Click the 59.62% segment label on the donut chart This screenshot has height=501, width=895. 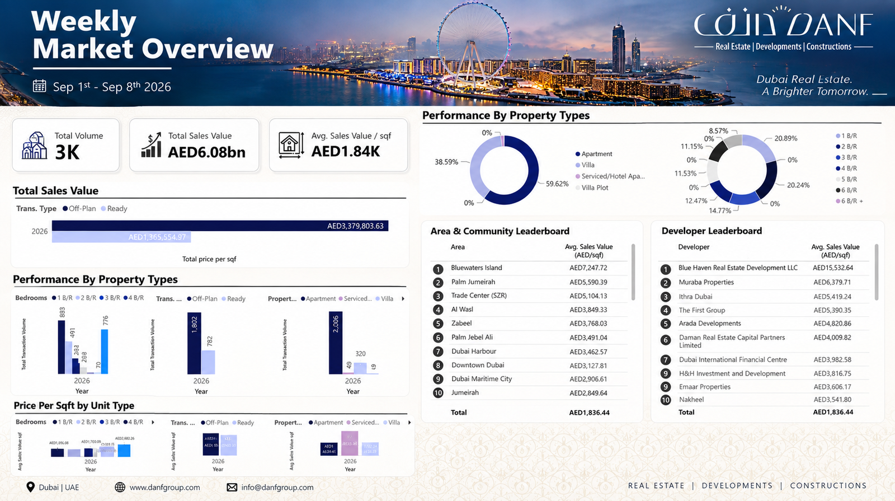point(557,184)
